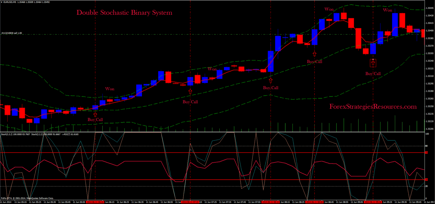Click the red 70 level tag in indicator window
Viewport: 435px width, 204px height.
pos(426,152)
